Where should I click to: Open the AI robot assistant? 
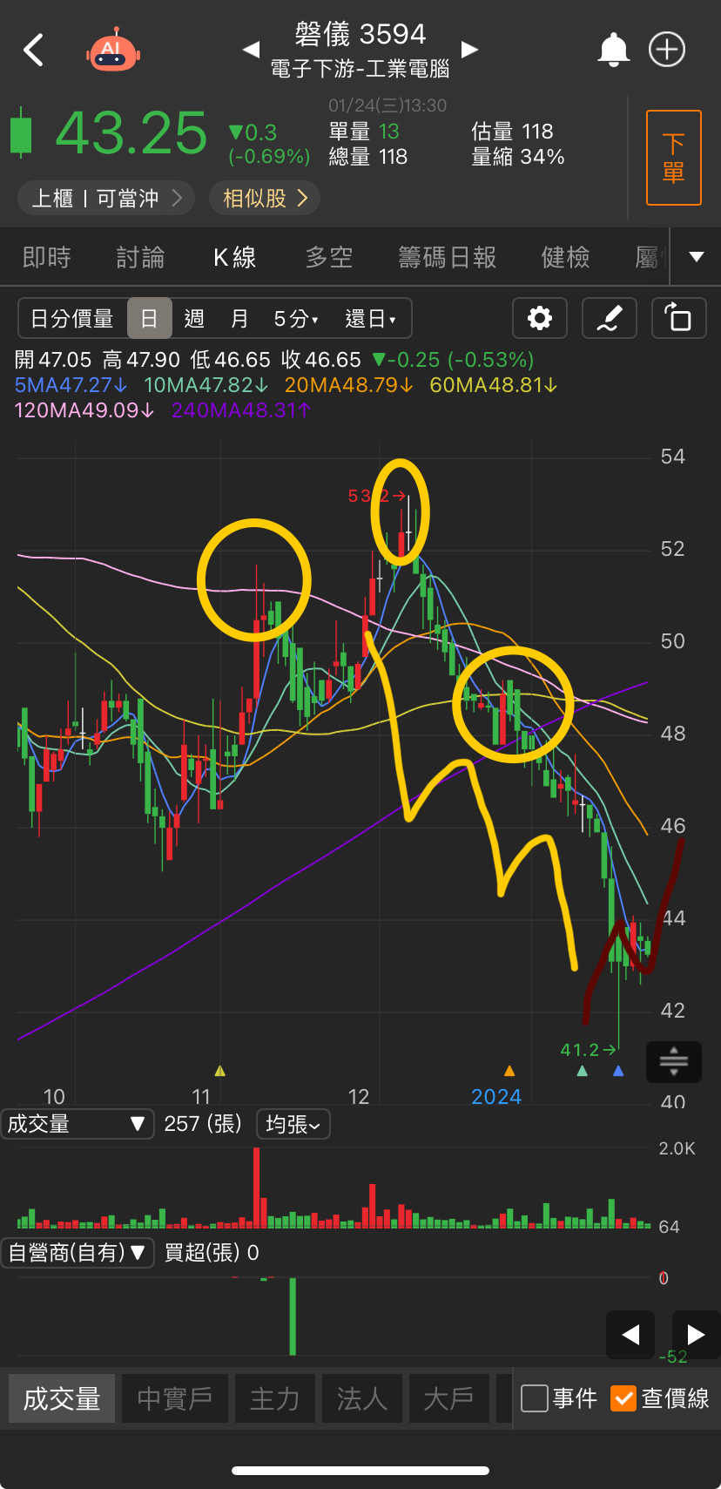(x=112, y=51)
